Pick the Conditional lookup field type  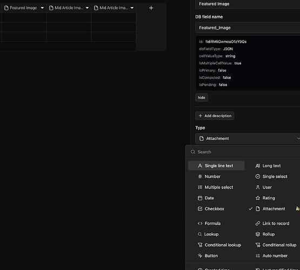pyautogui.click(x=216, y=245)
